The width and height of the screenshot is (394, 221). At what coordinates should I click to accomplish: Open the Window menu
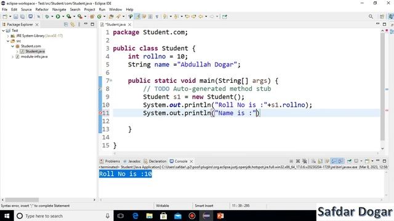pyautogui.click(x=115, y=10)
